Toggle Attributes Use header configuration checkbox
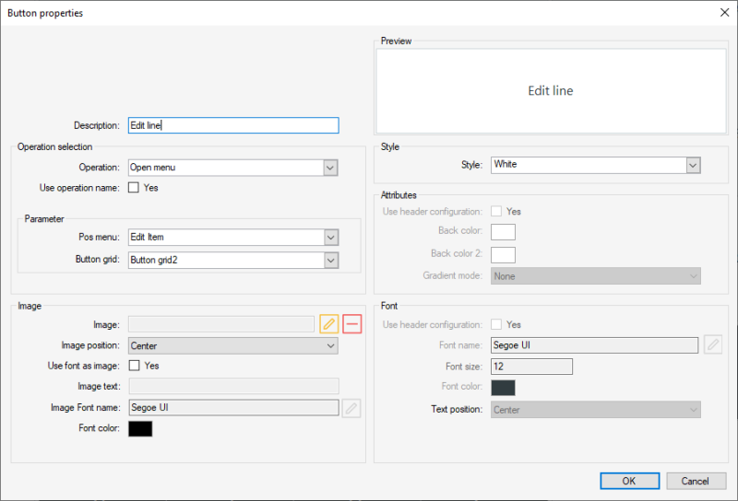 coord(496,211)
